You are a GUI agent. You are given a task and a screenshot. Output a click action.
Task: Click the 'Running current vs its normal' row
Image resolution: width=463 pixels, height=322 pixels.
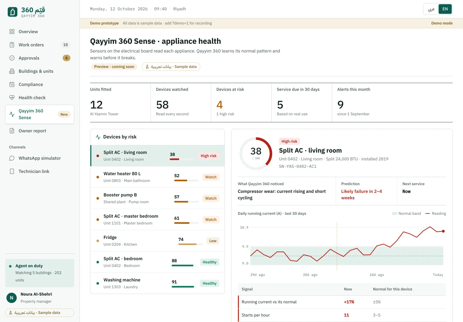click(x=342, y=302)
